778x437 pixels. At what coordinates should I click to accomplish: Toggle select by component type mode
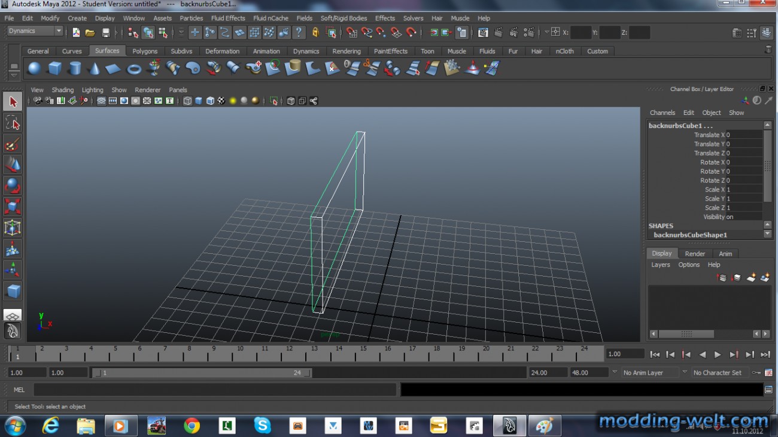[x=163, y=32]
